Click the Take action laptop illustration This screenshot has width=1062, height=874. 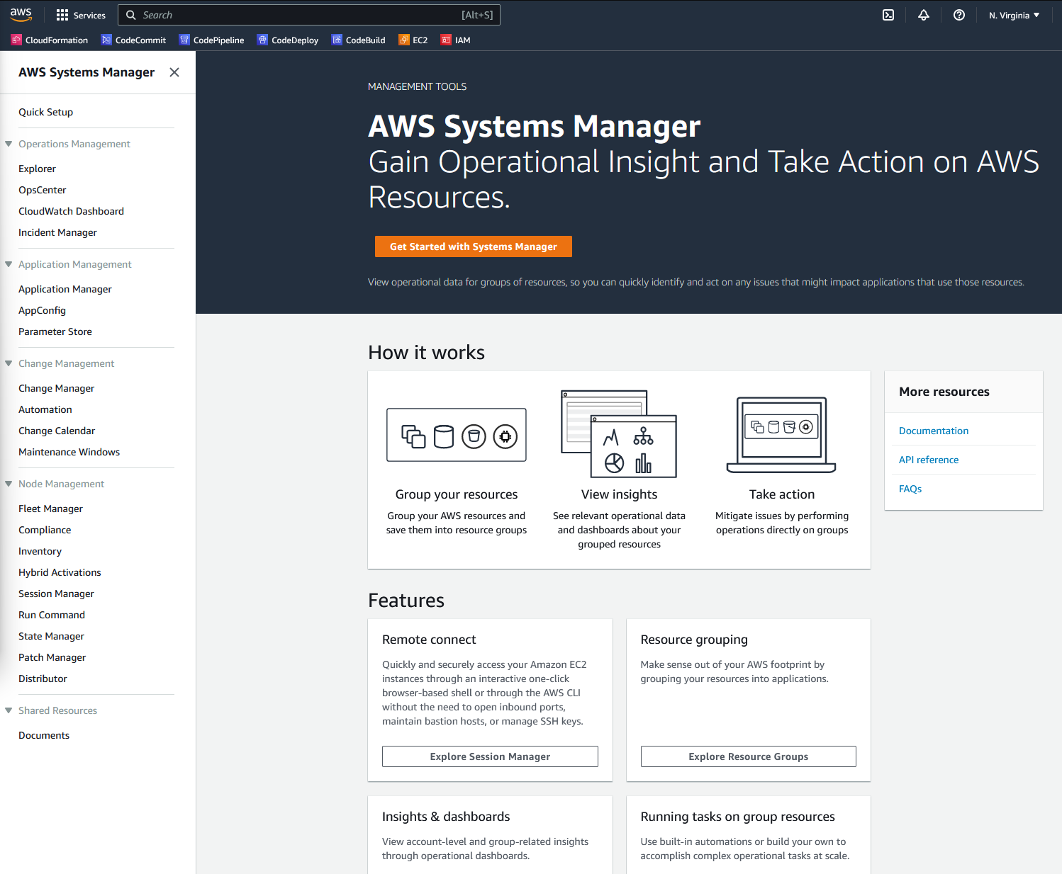point(781,435)
